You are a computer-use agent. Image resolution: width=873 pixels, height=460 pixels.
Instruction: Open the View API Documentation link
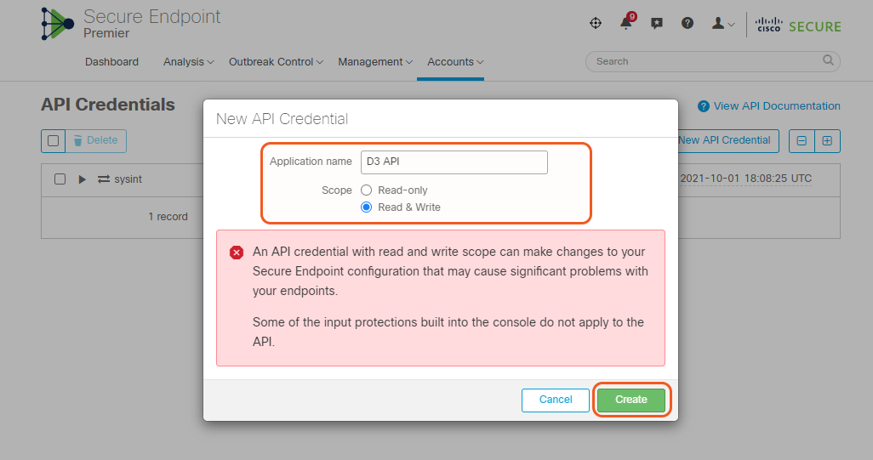pos(777,106)
